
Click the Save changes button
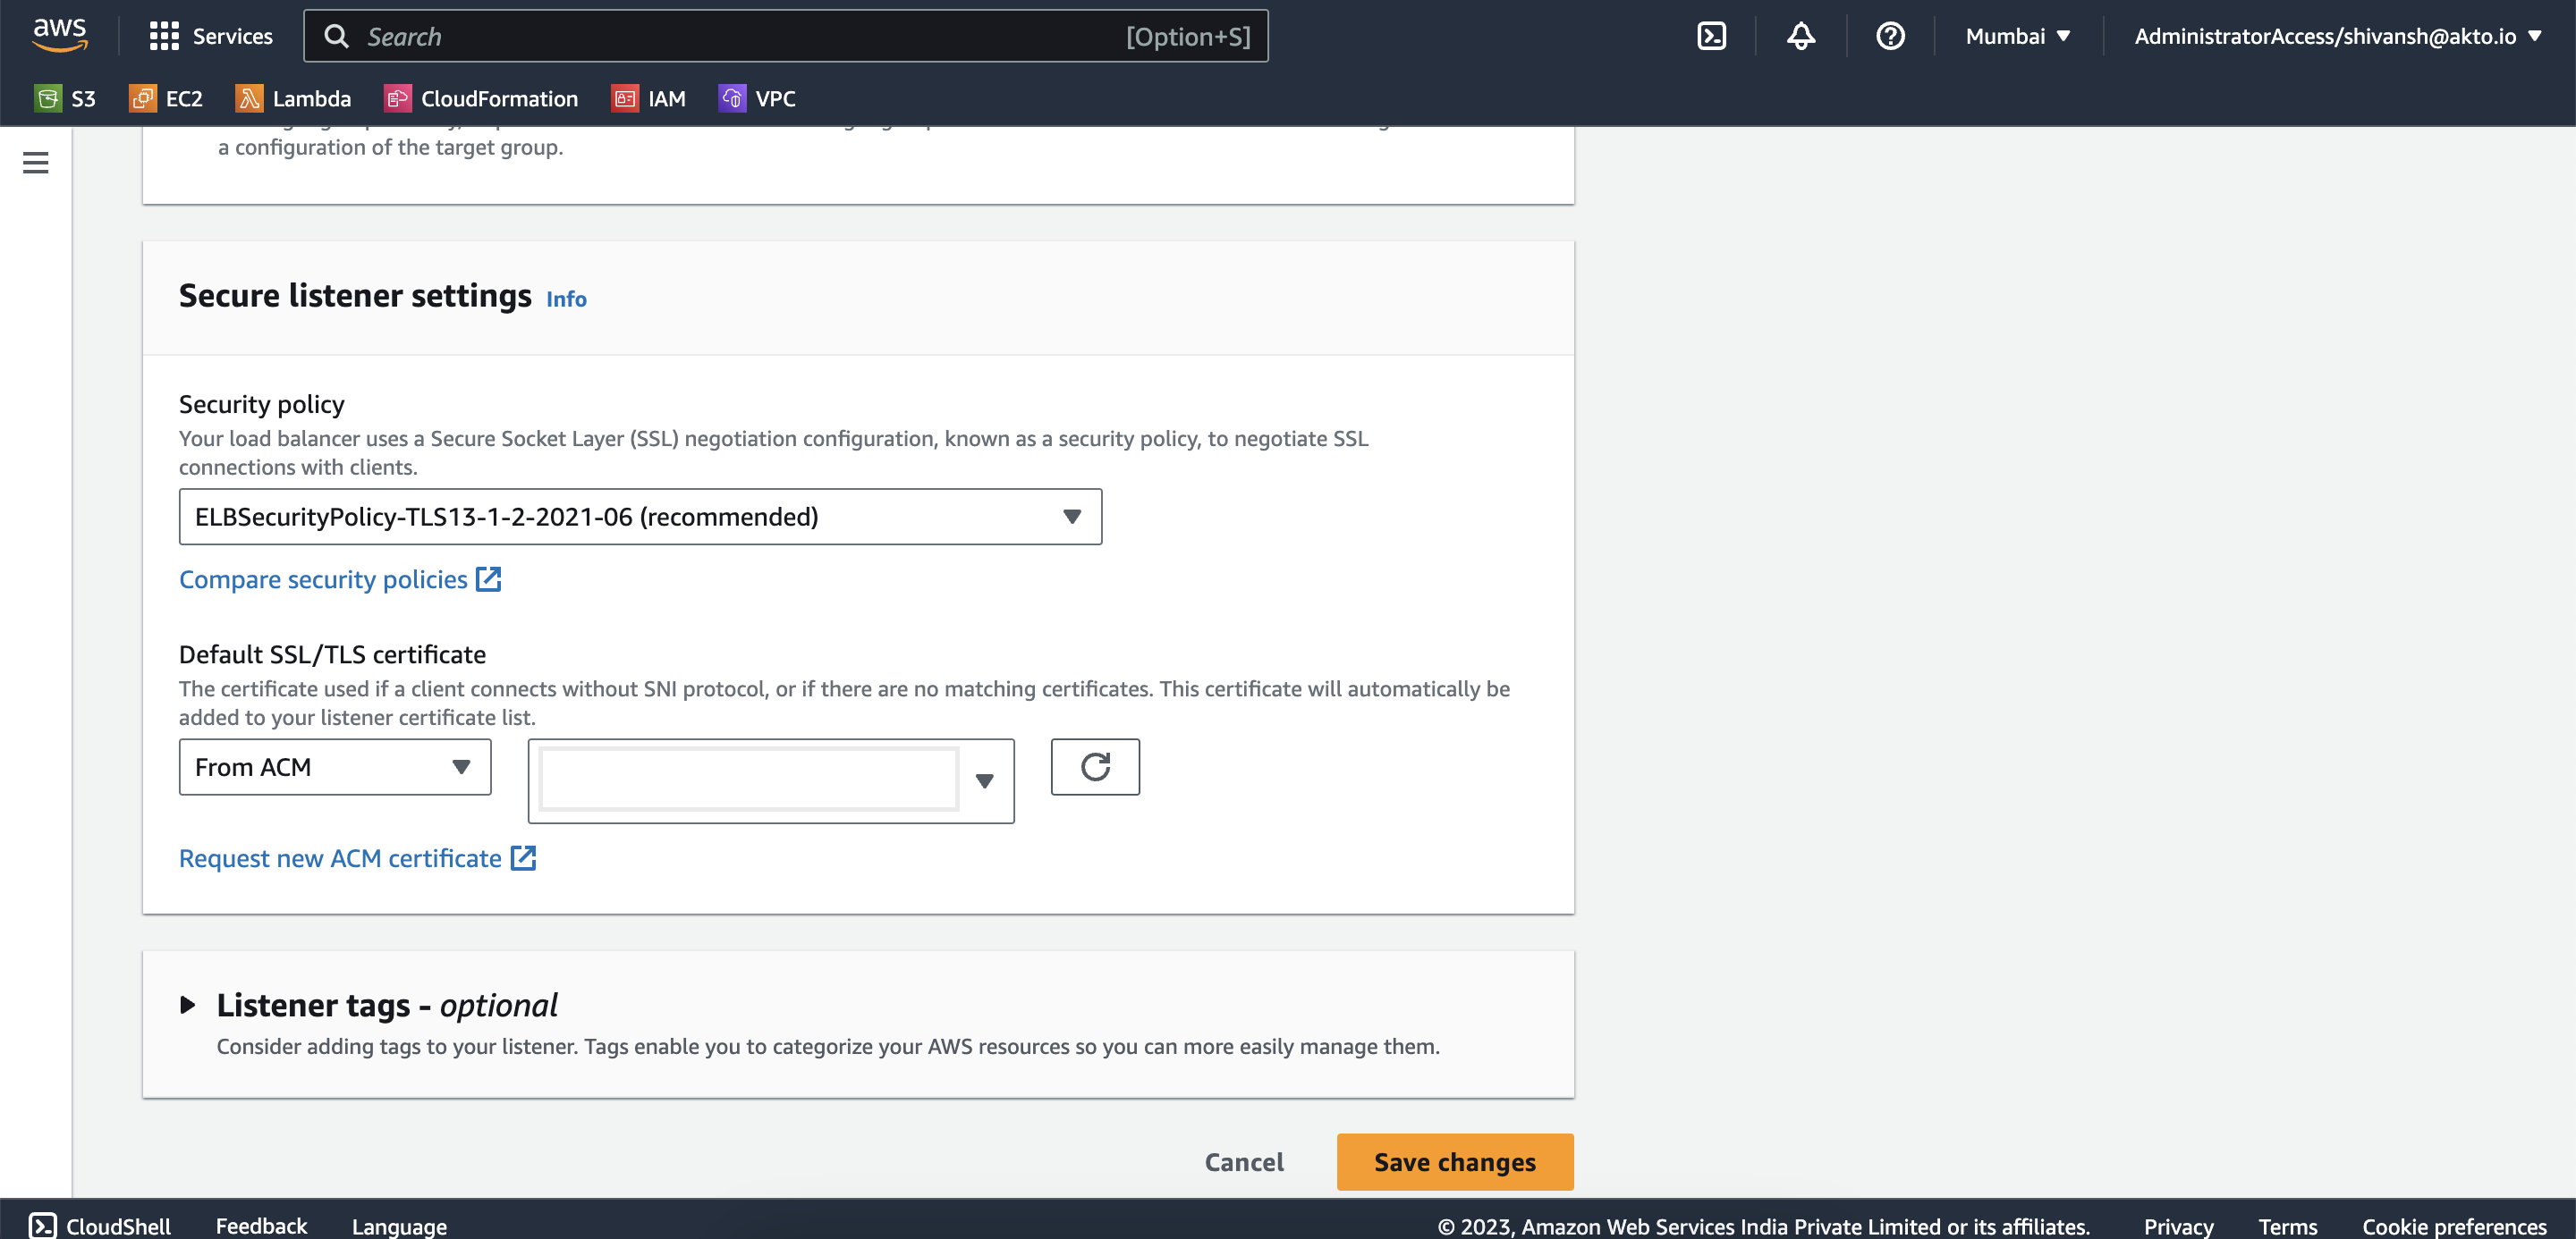(1454, 1161)
